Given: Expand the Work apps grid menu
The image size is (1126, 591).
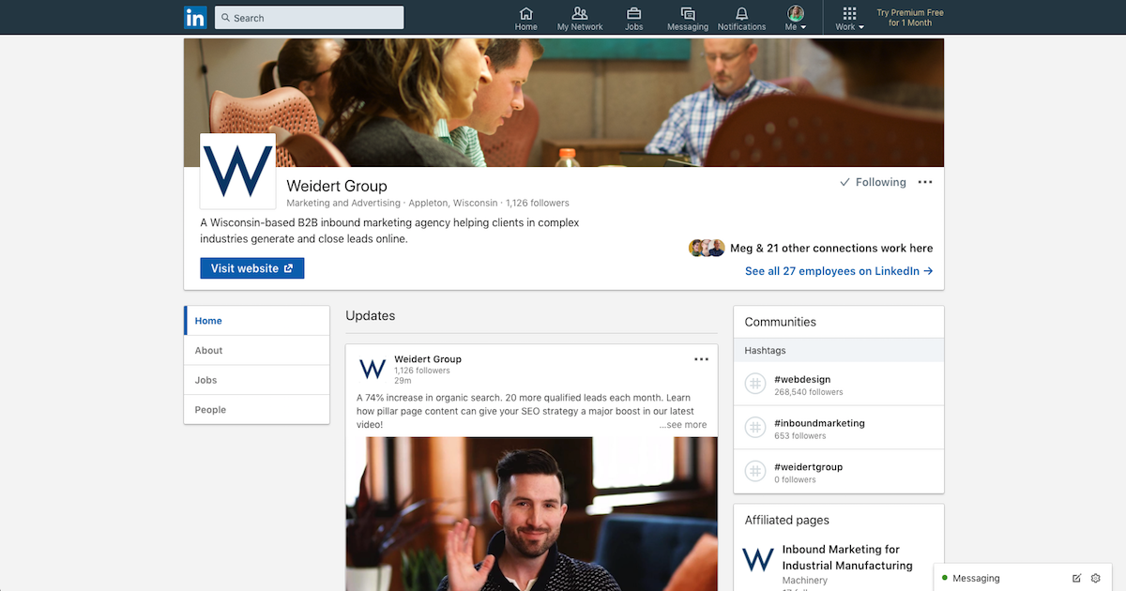Looking at the screenshot, I should click(x=849, y=18).
